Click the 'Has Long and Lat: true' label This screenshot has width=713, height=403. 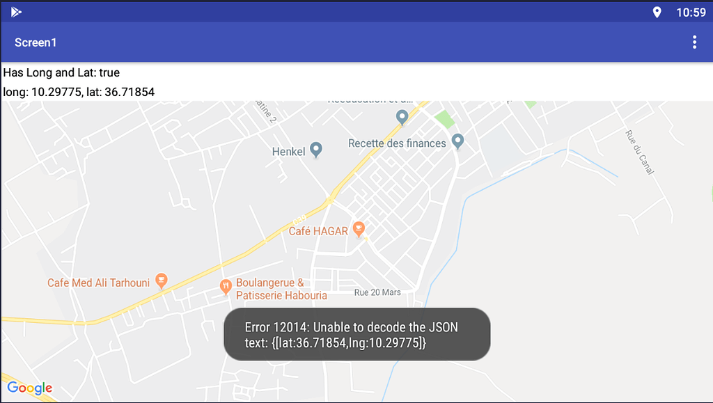point(61,72)
